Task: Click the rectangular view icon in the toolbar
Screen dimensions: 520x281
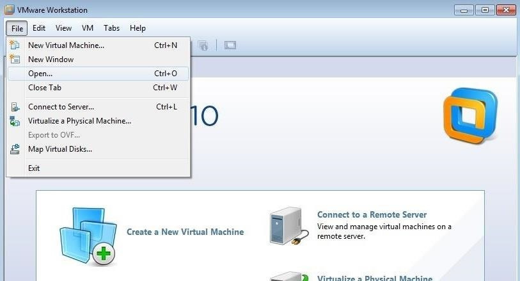Action: [230, 45]
